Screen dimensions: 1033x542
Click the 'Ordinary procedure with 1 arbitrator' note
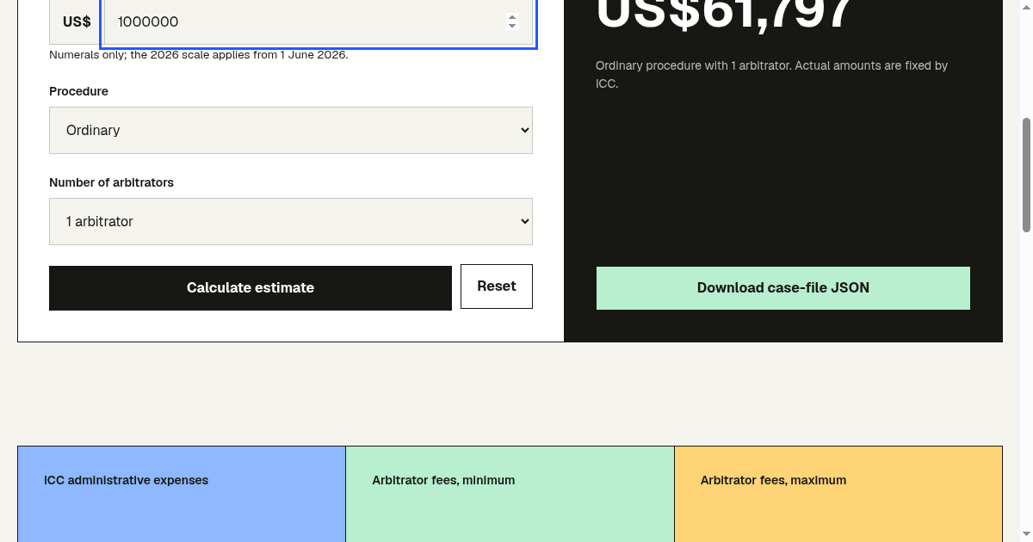pos(772,75)
